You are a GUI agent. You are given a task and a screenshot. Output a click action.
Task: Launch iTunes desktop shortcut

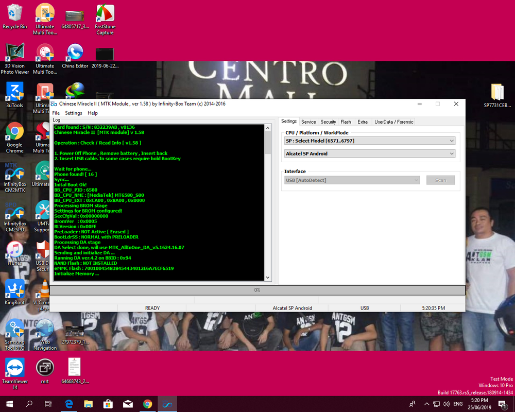click(x=15, y=253)
